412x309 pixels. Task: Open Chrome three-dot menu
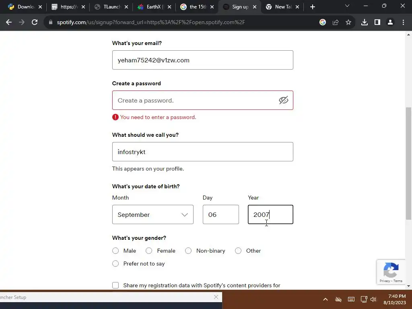coord(403,23)
